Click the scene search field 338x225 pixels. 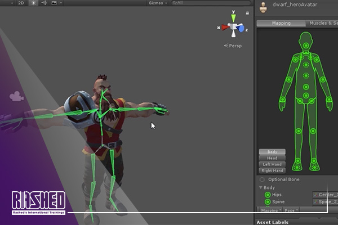211,3
